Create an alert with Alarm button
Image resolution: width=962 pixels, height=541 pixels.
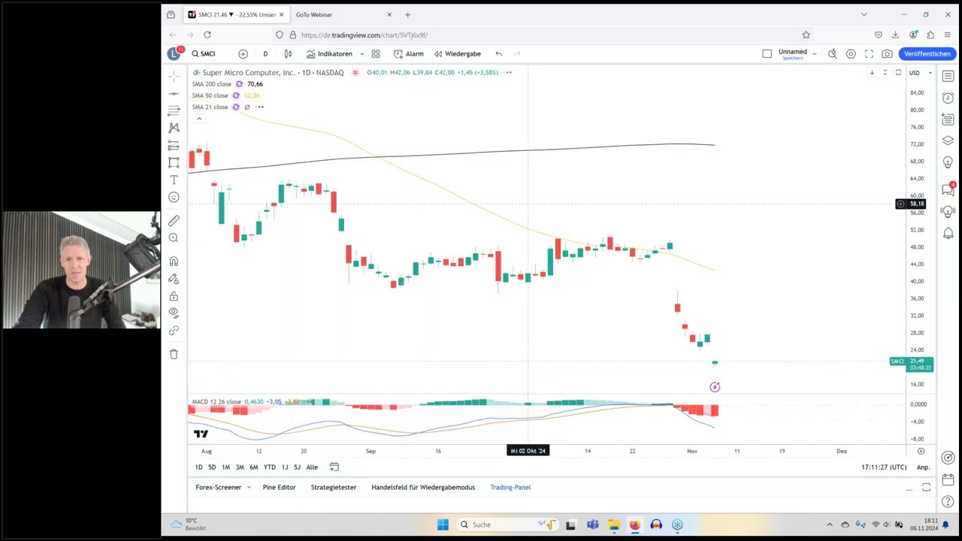coord(409,54)
